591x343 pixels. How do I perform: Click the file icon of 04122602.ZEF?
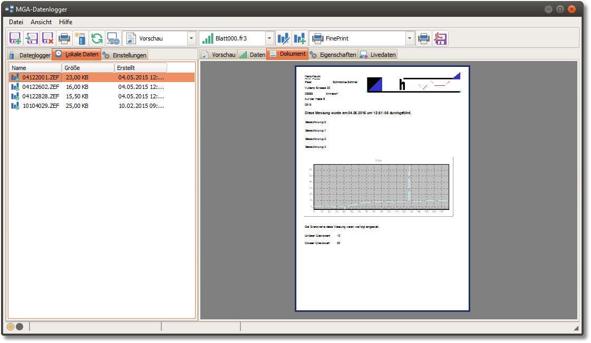15,87
